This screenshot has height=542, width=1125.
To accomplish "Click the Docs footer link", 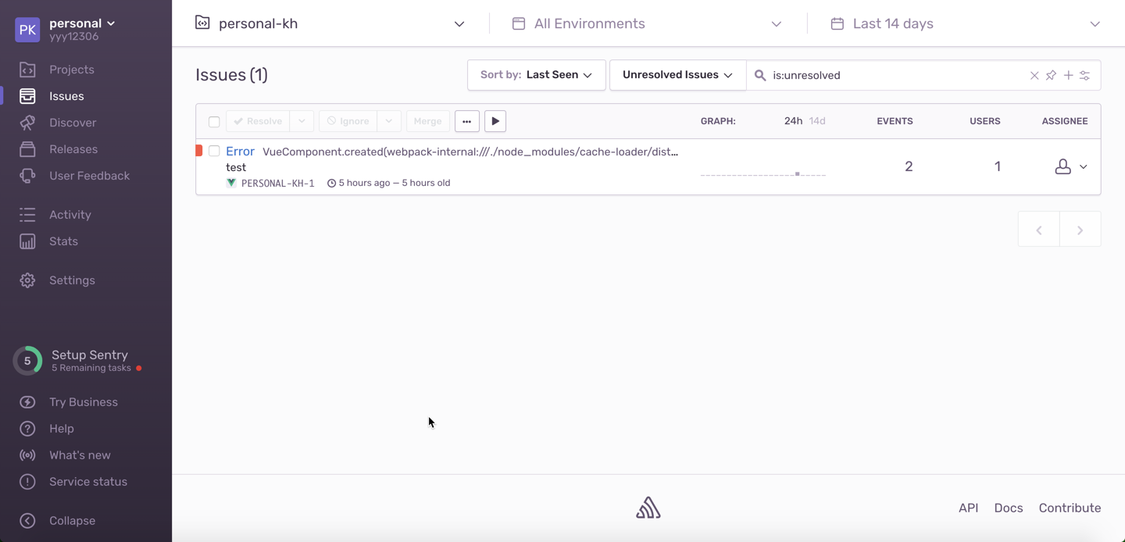I will [1008, 508].
